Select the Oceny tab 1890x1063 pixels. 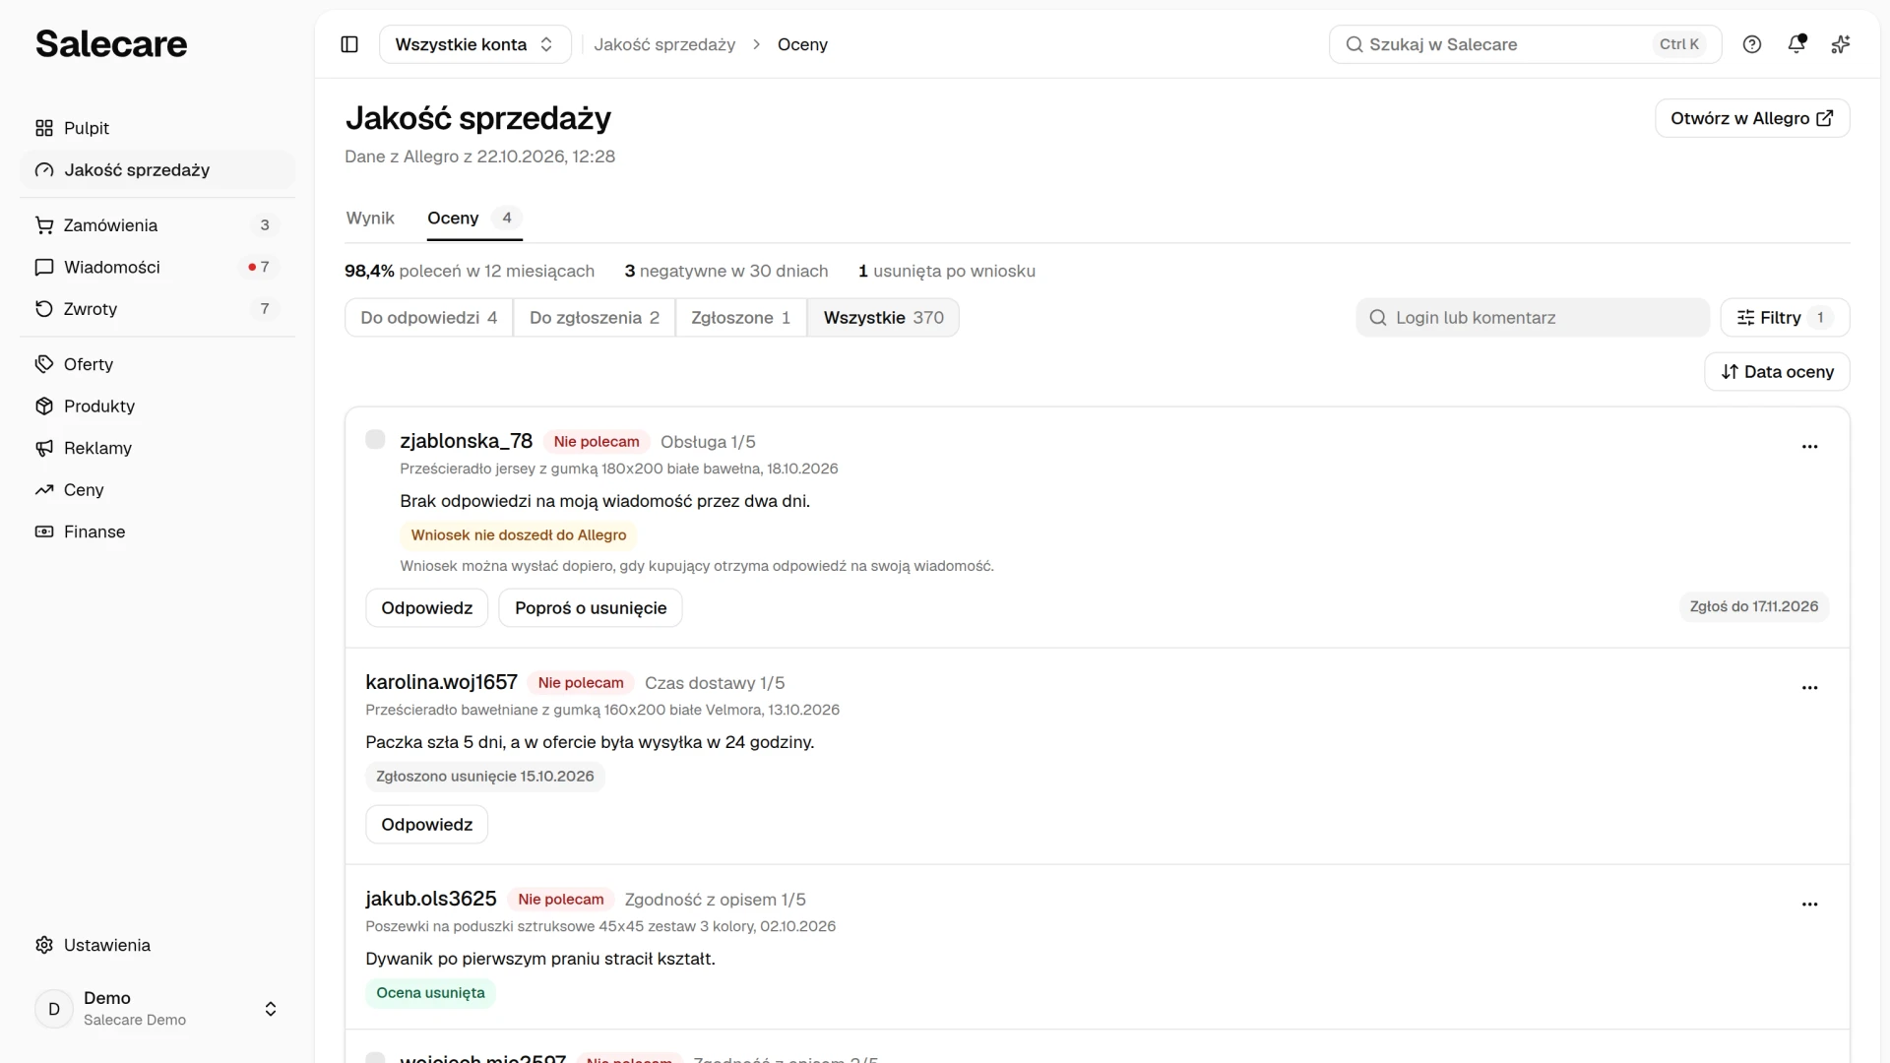[474, 219]
